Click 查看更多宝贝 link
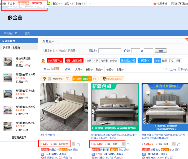The width and height of the screenshot is (188, 159). 19,137
